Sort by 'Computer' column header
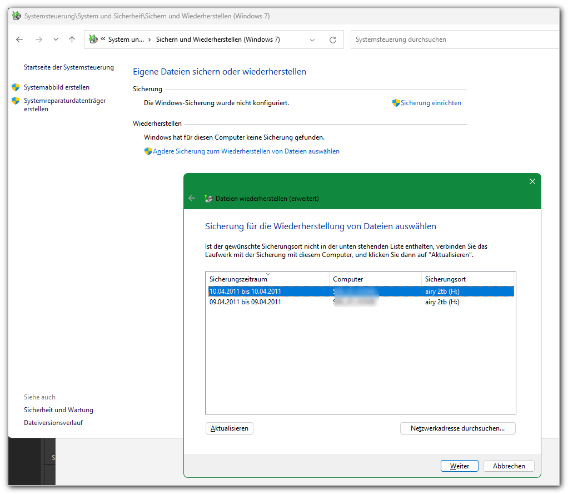This screenshot has height=494, width=568. [375, 279]
